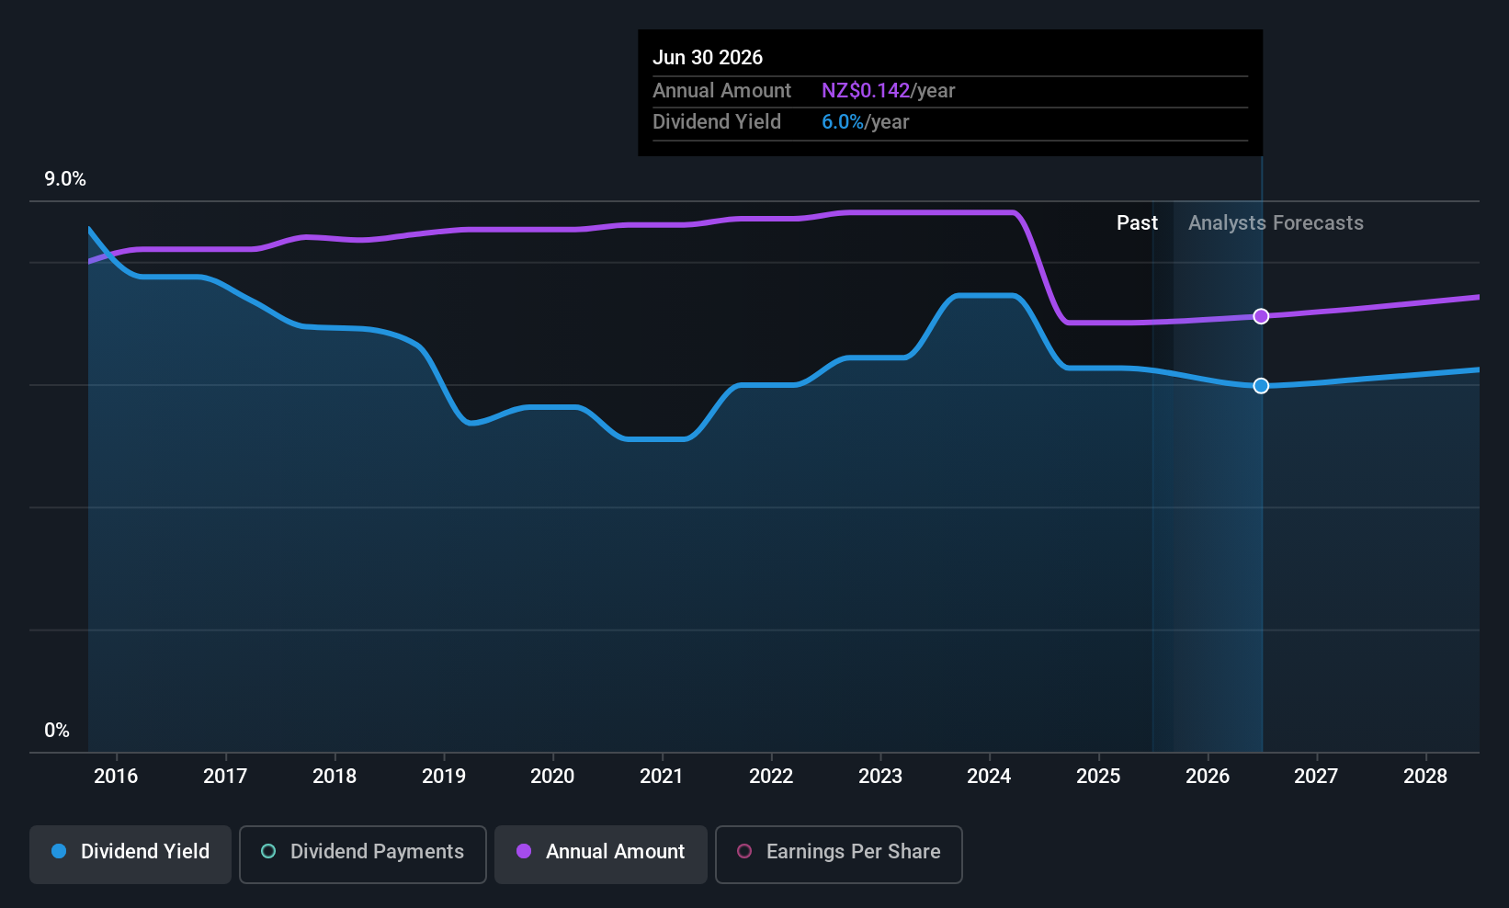Click the 2028 x-axis year label
Image resolution: width=1509 pixels, height=908 pixels.
[x=1425, y=777]
